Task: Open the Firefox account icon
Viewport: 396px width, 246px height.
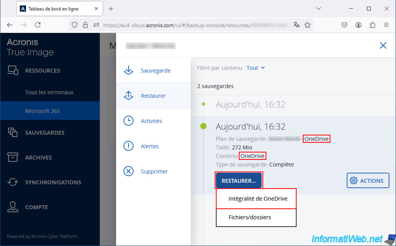Action: 358,25
